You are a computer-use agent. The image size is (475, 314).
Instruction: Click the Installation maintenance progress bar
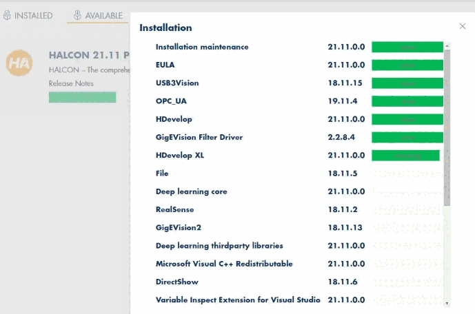407,48
